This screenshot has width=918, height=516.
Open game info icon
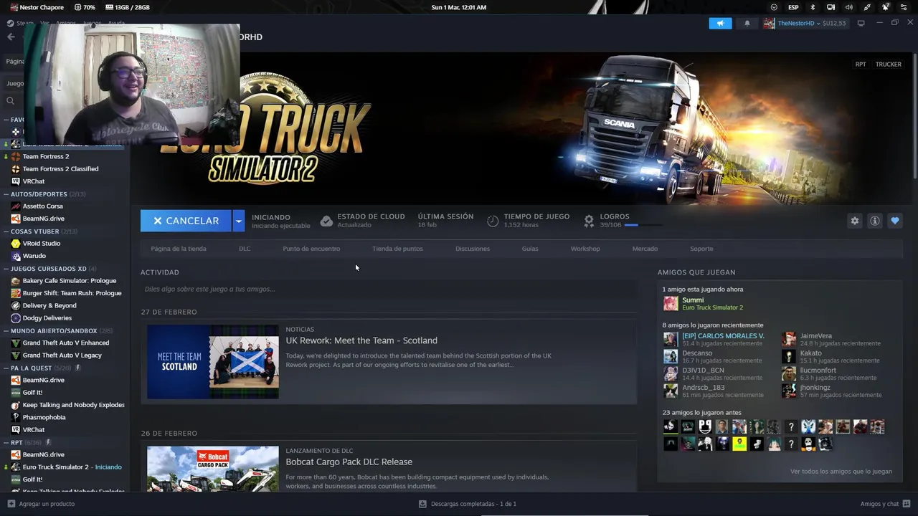[874, 221]
